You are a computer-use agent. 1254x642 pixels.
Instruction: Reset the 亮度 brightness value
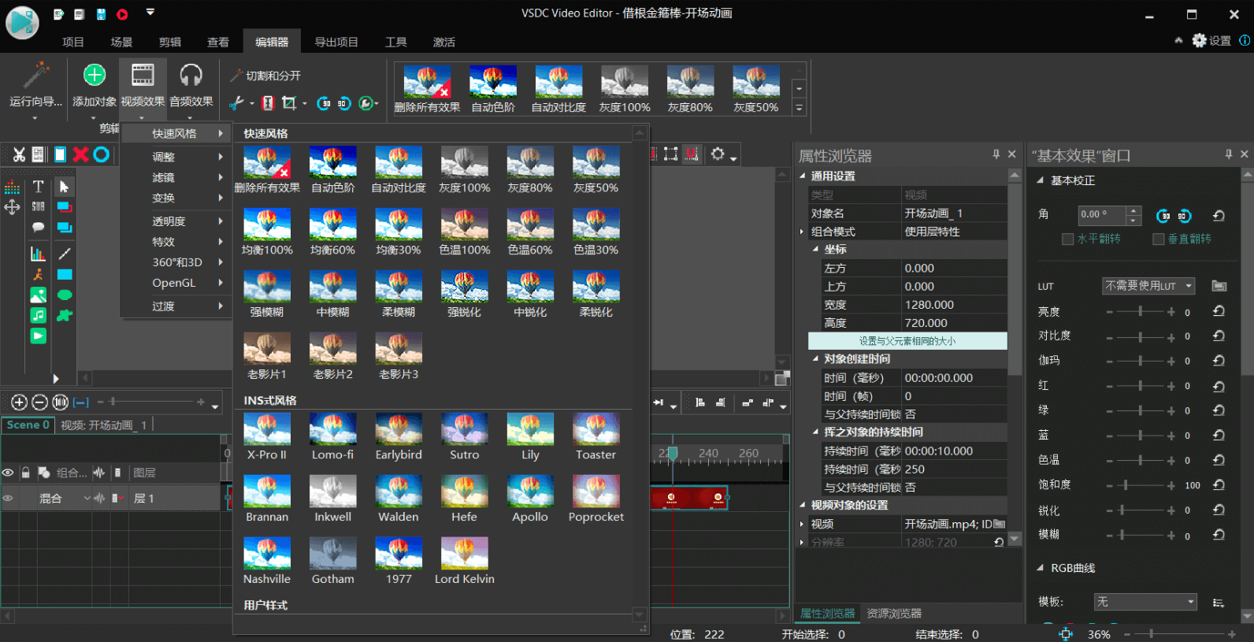point(1219,311)
